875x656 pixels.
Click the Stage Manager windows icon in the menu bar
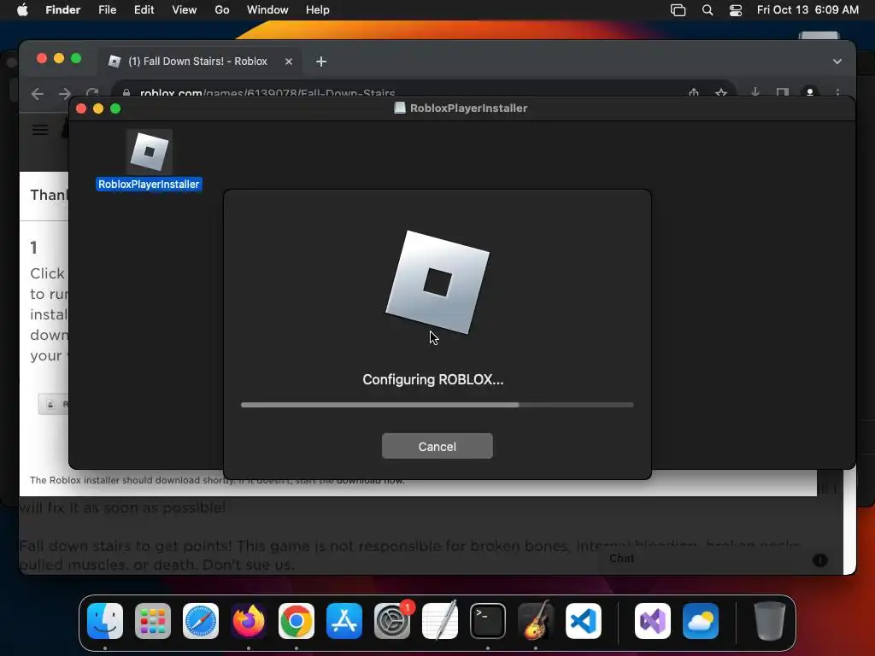click(678, 10)
